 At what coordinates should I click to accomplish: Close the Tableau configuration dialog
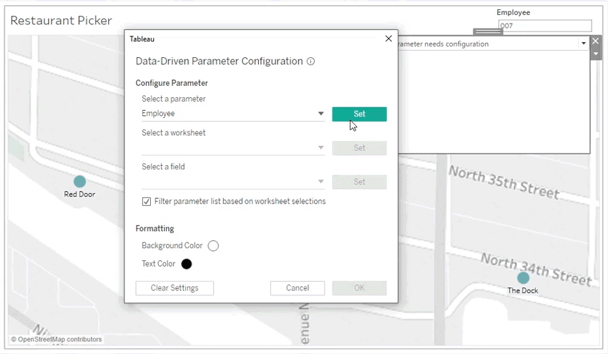[x=388, y=39]
